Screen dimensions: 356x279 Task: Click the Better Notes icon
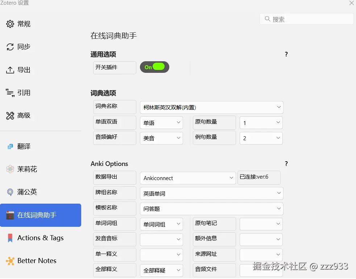(10, 261)
